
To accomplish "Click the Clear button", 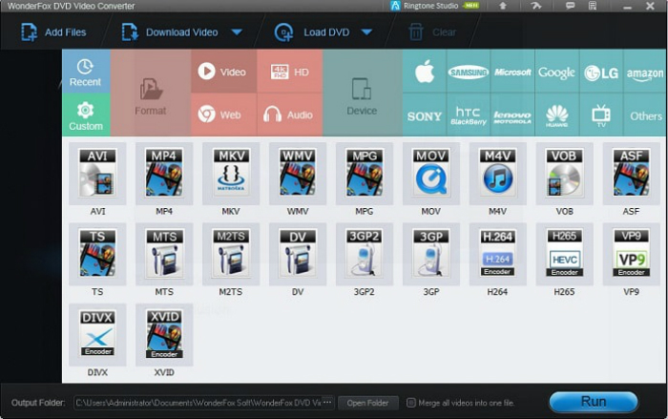I will [432, 32].
